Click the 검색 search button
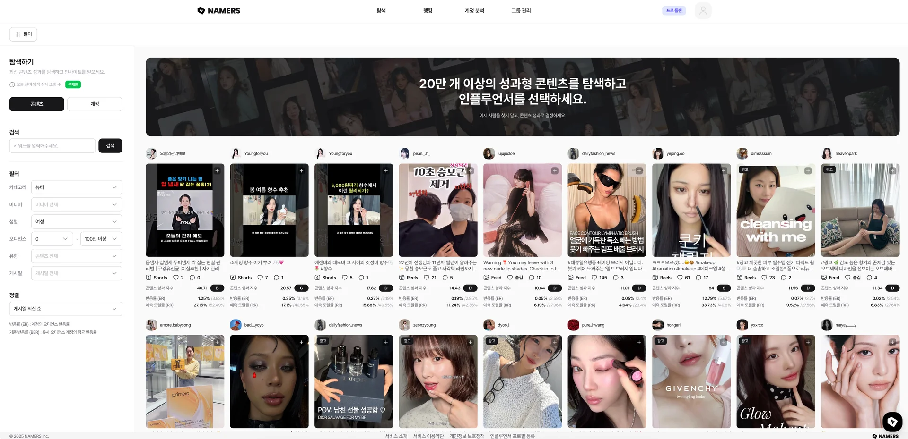The image size is (908, 439). coord(110,146)
